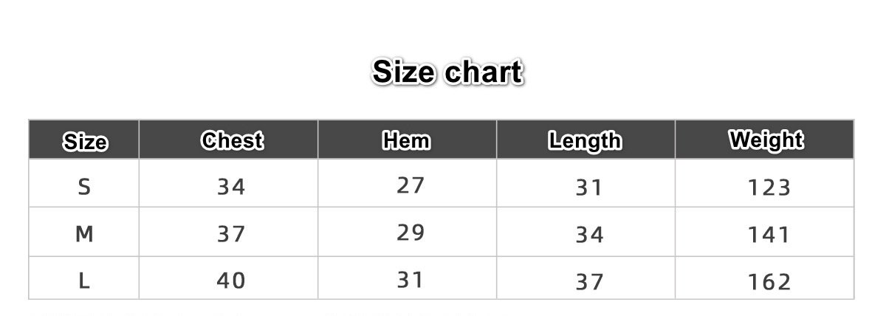Screen dimensions: 886x316
Task: Select the M size row label
Action: pos(84,234)
